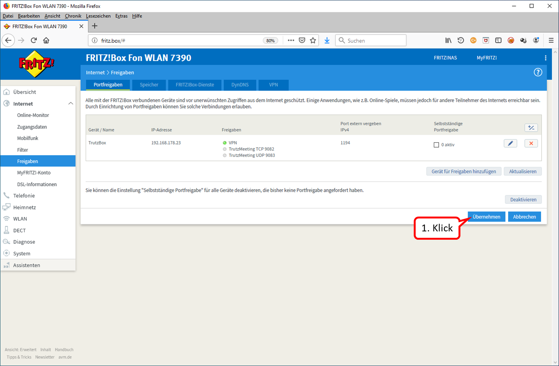Screen dimensions: 559x366
Task: Reload the page with the refresh icon
Action: pos(34,40)
